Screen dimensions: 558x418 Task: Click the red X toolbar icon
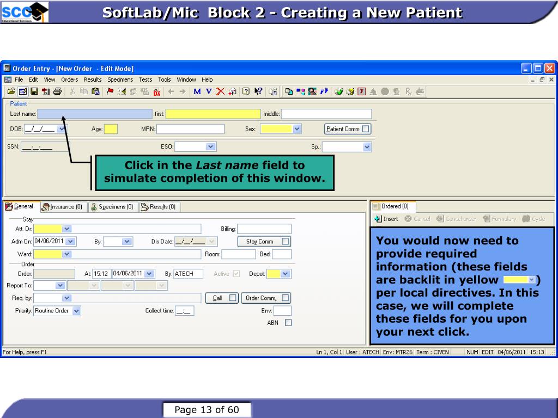tap(220, 92)
